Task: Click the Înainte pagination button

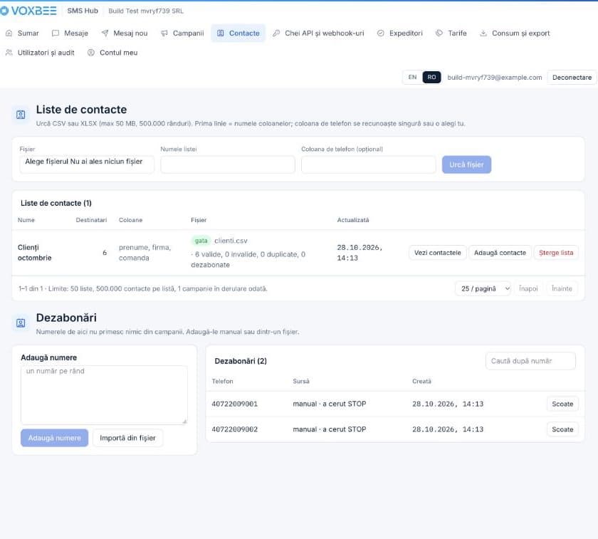Action: (x=562, y=289)
